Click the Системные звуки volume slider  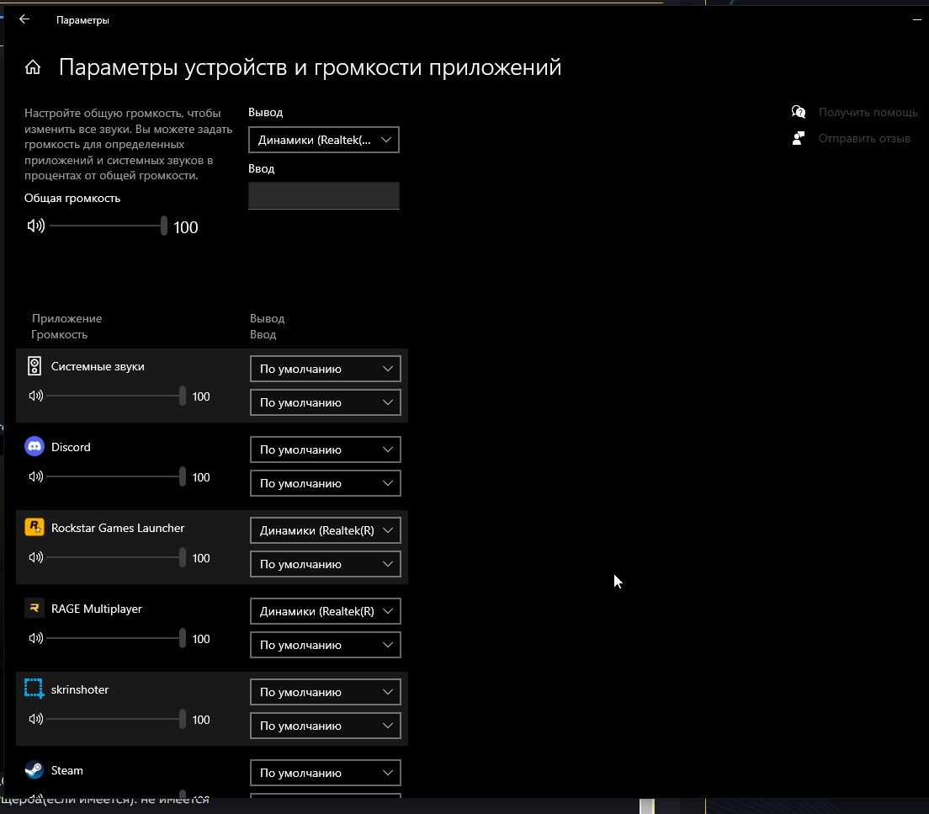point(116,396)
